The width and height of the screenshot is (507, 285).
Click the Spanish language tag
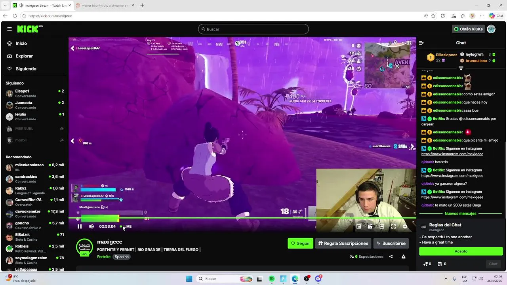click(x=122, y=257)
